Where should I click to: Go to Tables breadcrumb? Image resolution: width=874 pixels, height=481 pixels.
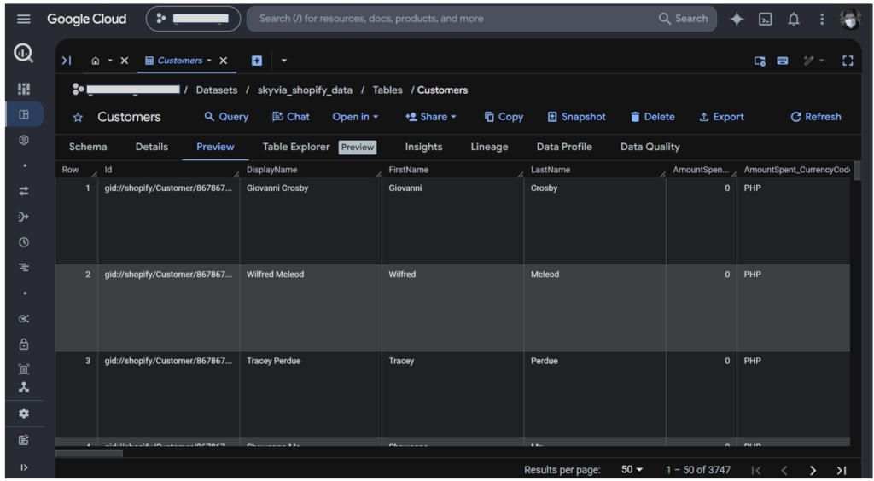tap(387, 90)
